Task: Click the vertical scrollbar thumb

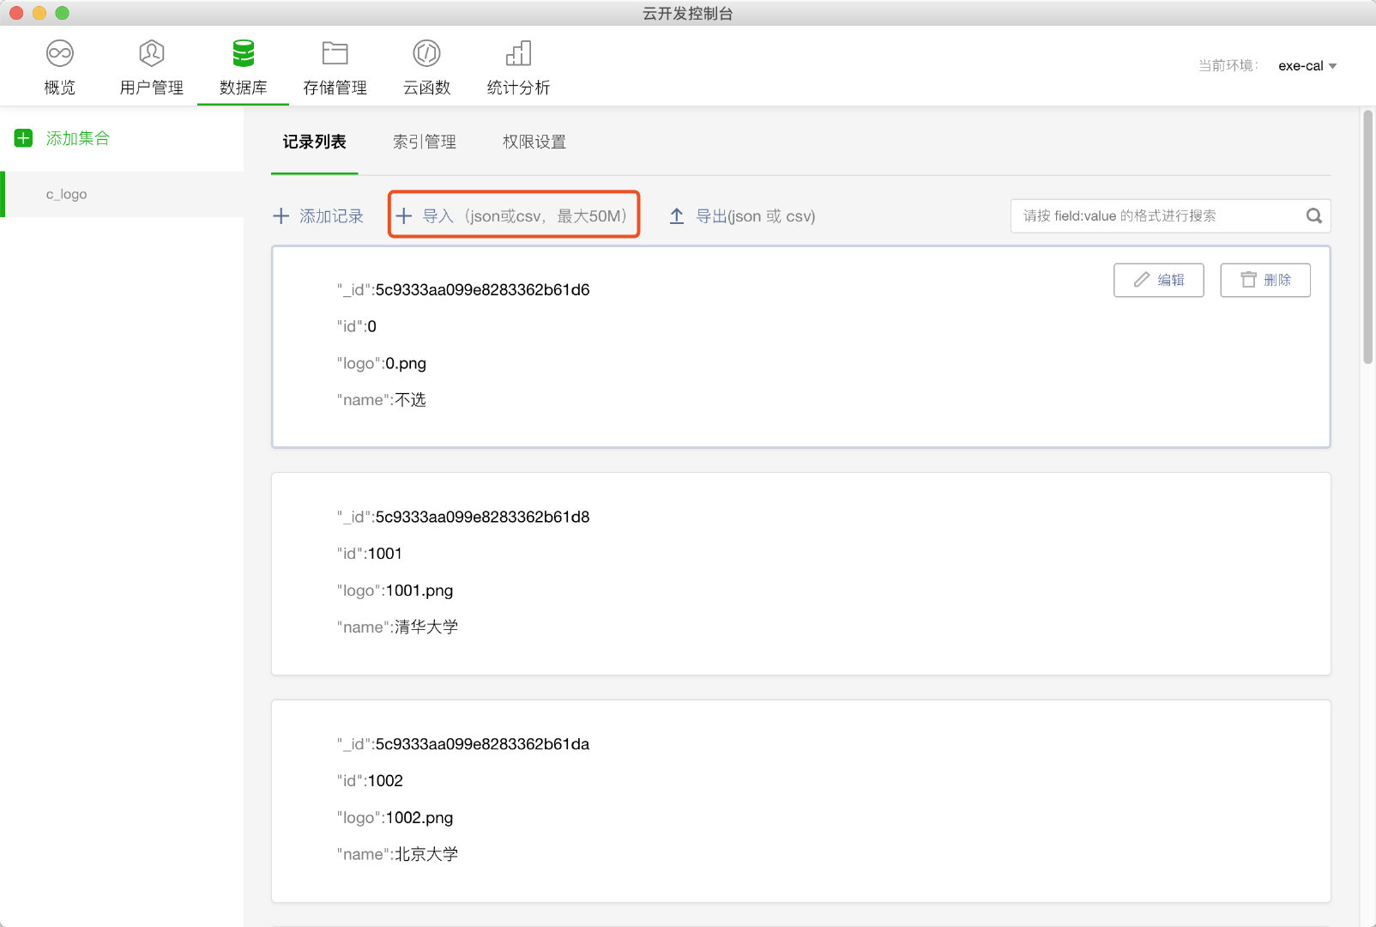Action: (x=1367, y=237)
